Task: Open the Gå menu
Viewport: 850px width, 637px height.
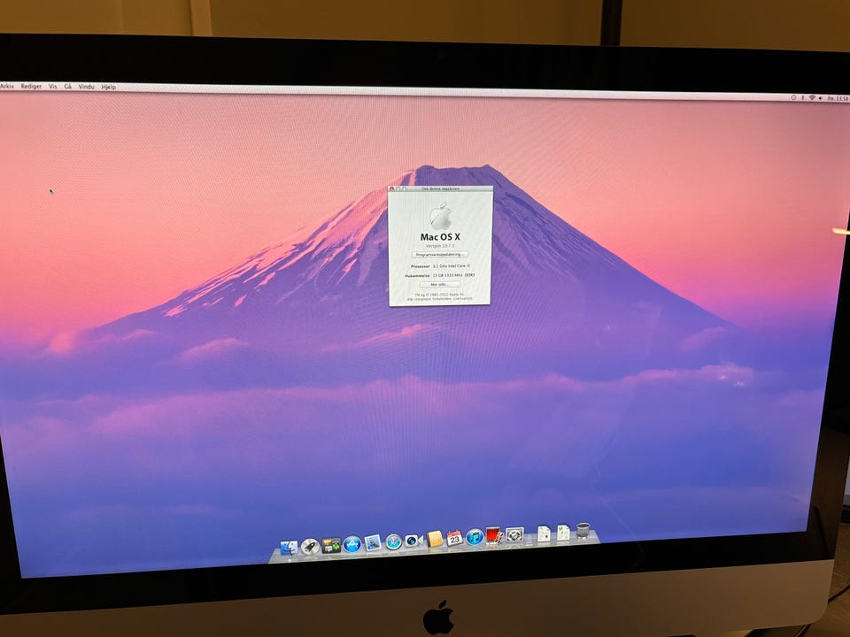Action: tap(68, 86)
